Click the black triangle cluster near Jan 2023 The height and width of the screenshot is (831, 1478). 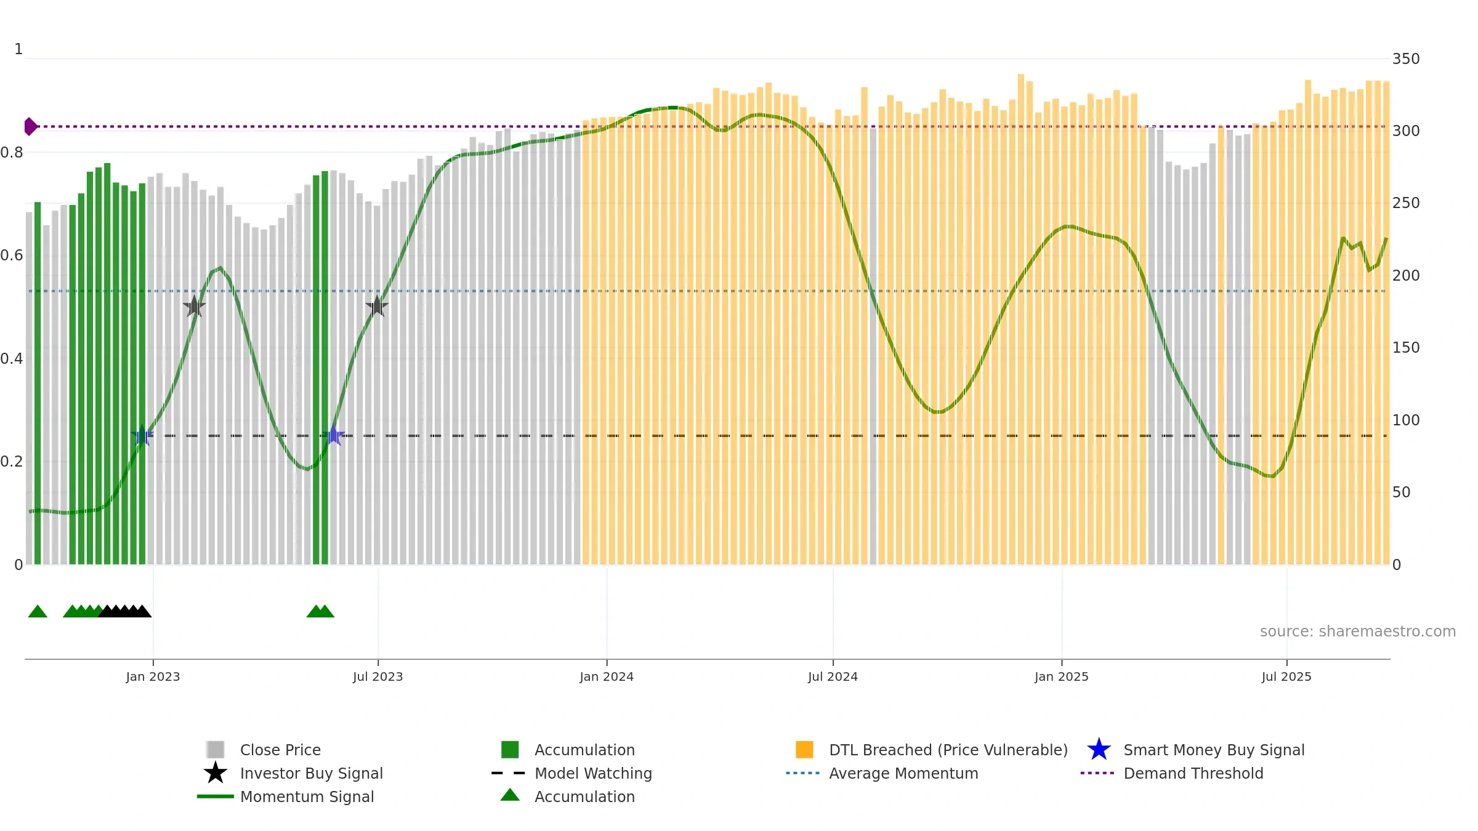coord(125,611)
